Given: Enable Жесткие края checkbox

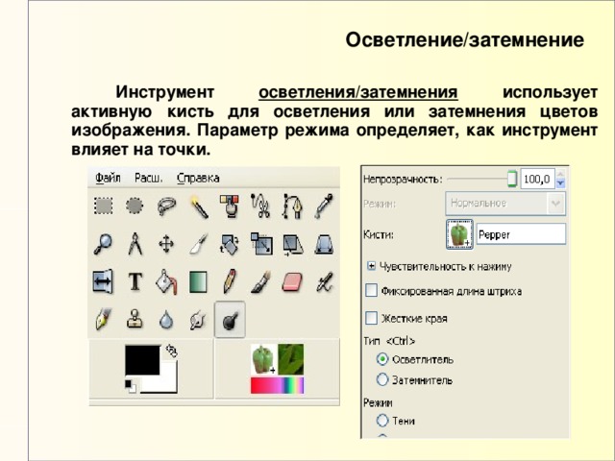Looking at the screenshot, I should (371, 318).
